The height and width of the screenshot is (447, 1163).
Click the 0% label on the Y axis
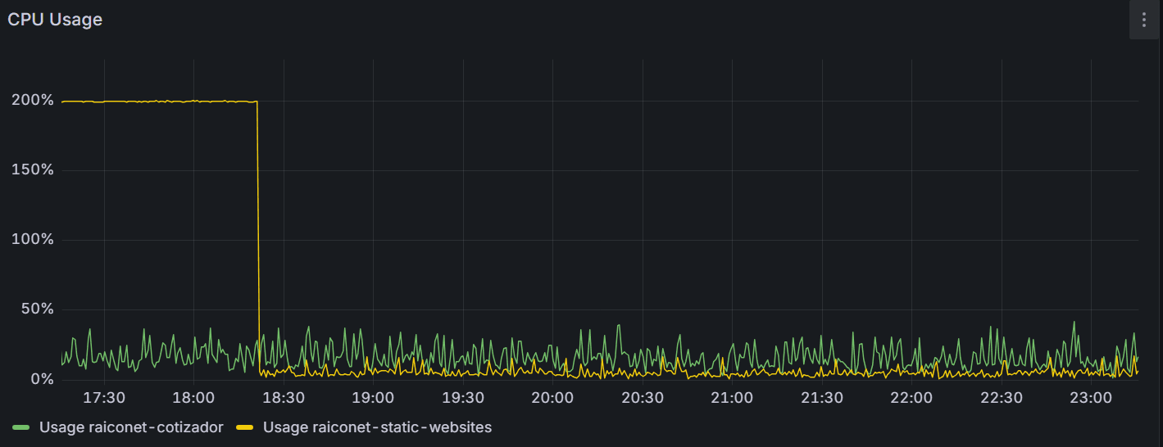click(43, 379)
